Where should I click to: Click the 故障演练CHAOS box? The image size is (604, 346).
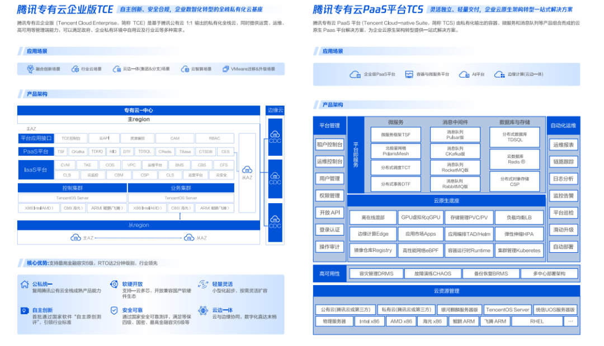(432, 273)
